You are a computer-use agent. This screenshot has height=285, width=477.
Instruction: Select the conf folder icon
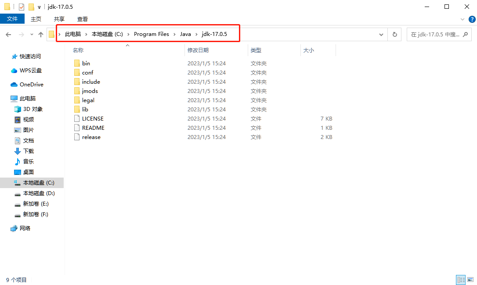click(77, 72)
